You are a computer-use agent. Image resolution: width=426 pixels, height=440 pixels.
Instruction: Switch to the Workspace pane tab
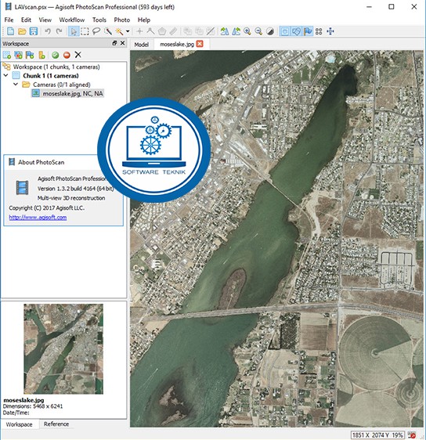(x=19, y=424)
